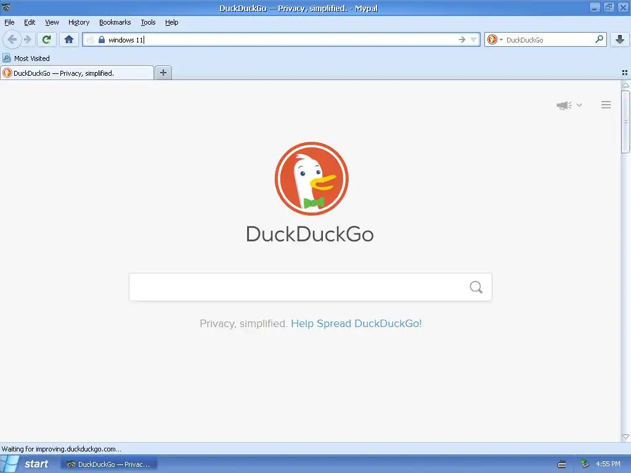Click the Mypal raccoon icon in title bar

(6, 7)
